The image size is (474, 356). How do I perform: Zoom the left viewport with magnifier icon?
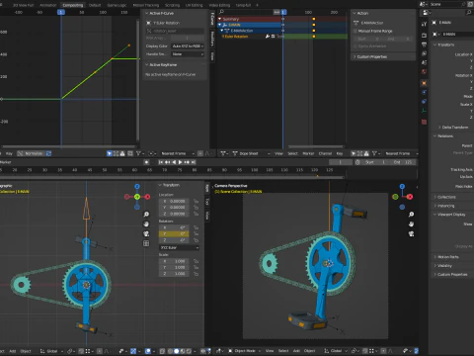click(146, 215)
